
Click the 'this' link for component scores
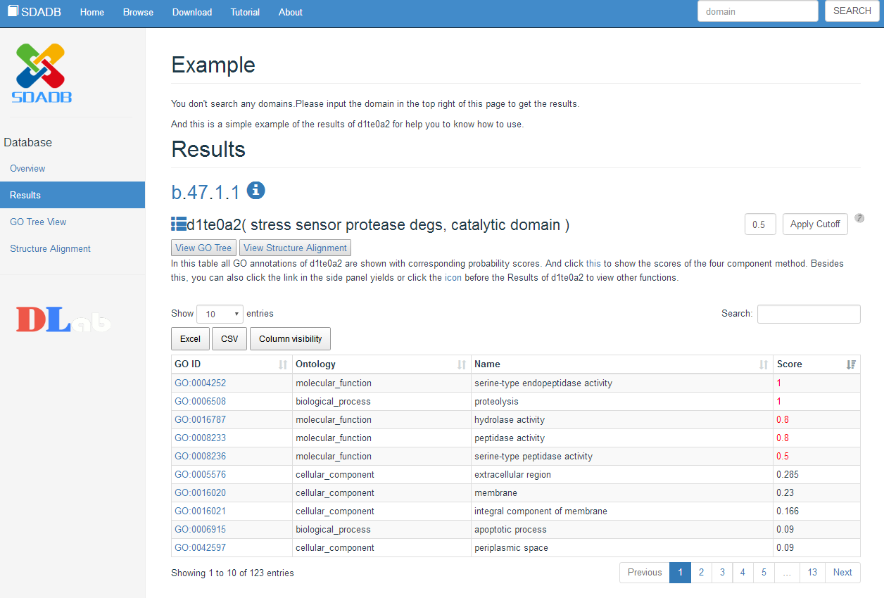point(593,264)
